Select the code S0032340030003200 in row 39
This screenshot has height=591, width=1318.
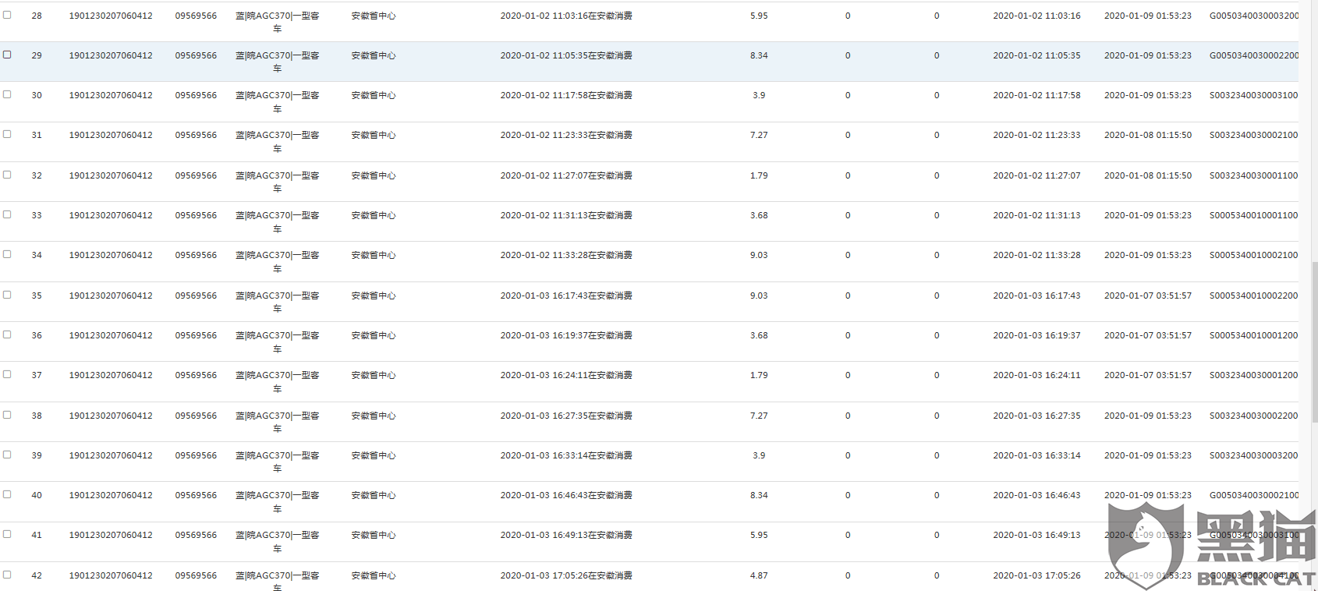pos(1254,455)
